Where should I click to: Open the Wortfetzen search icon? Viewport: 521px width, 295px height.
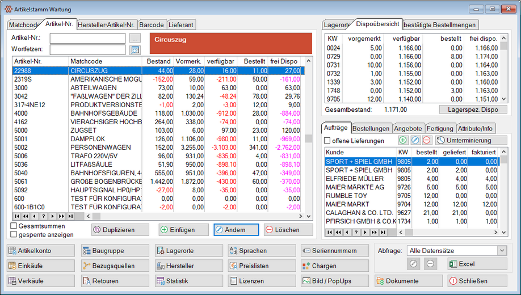[135, 50]
